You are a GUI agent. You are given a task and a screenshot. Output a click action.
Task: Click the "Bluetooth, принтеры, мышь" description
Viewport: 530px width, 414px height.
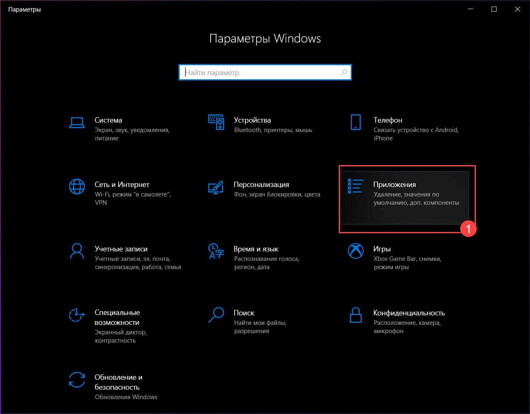(273, 130)
